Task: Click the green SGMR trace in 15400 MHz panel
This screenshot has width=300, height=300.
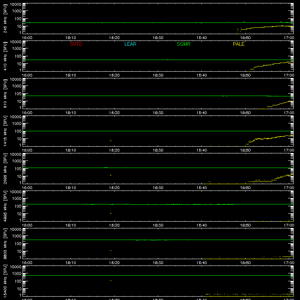Action: [158, 276]
